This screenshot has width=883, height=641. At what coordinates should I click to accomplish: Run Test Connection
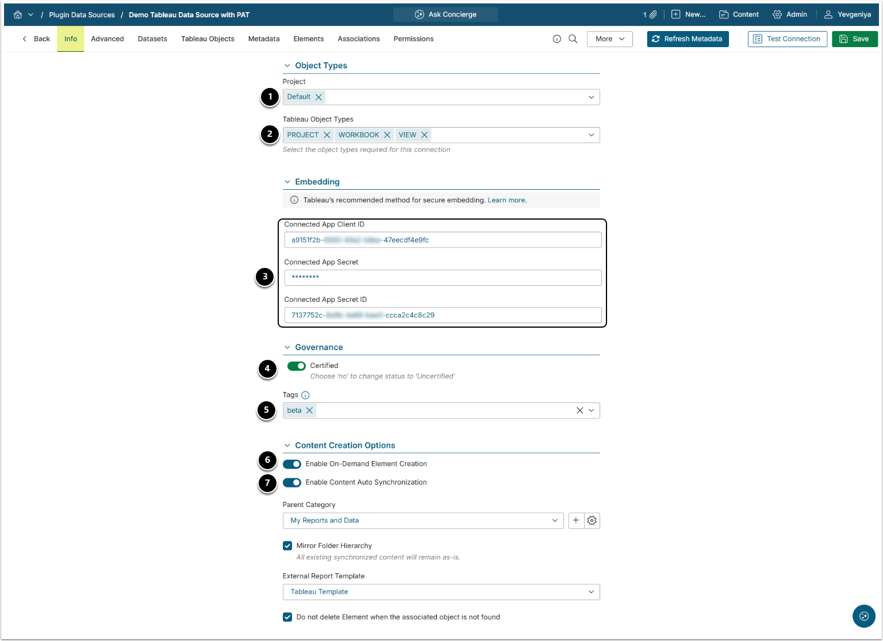click(788, 39)
